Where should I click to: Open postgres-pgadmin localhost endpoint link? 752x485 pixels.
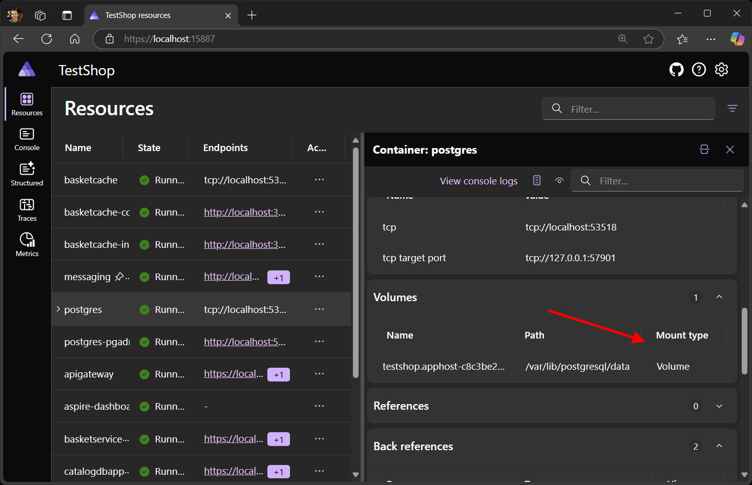pos(244,342)
